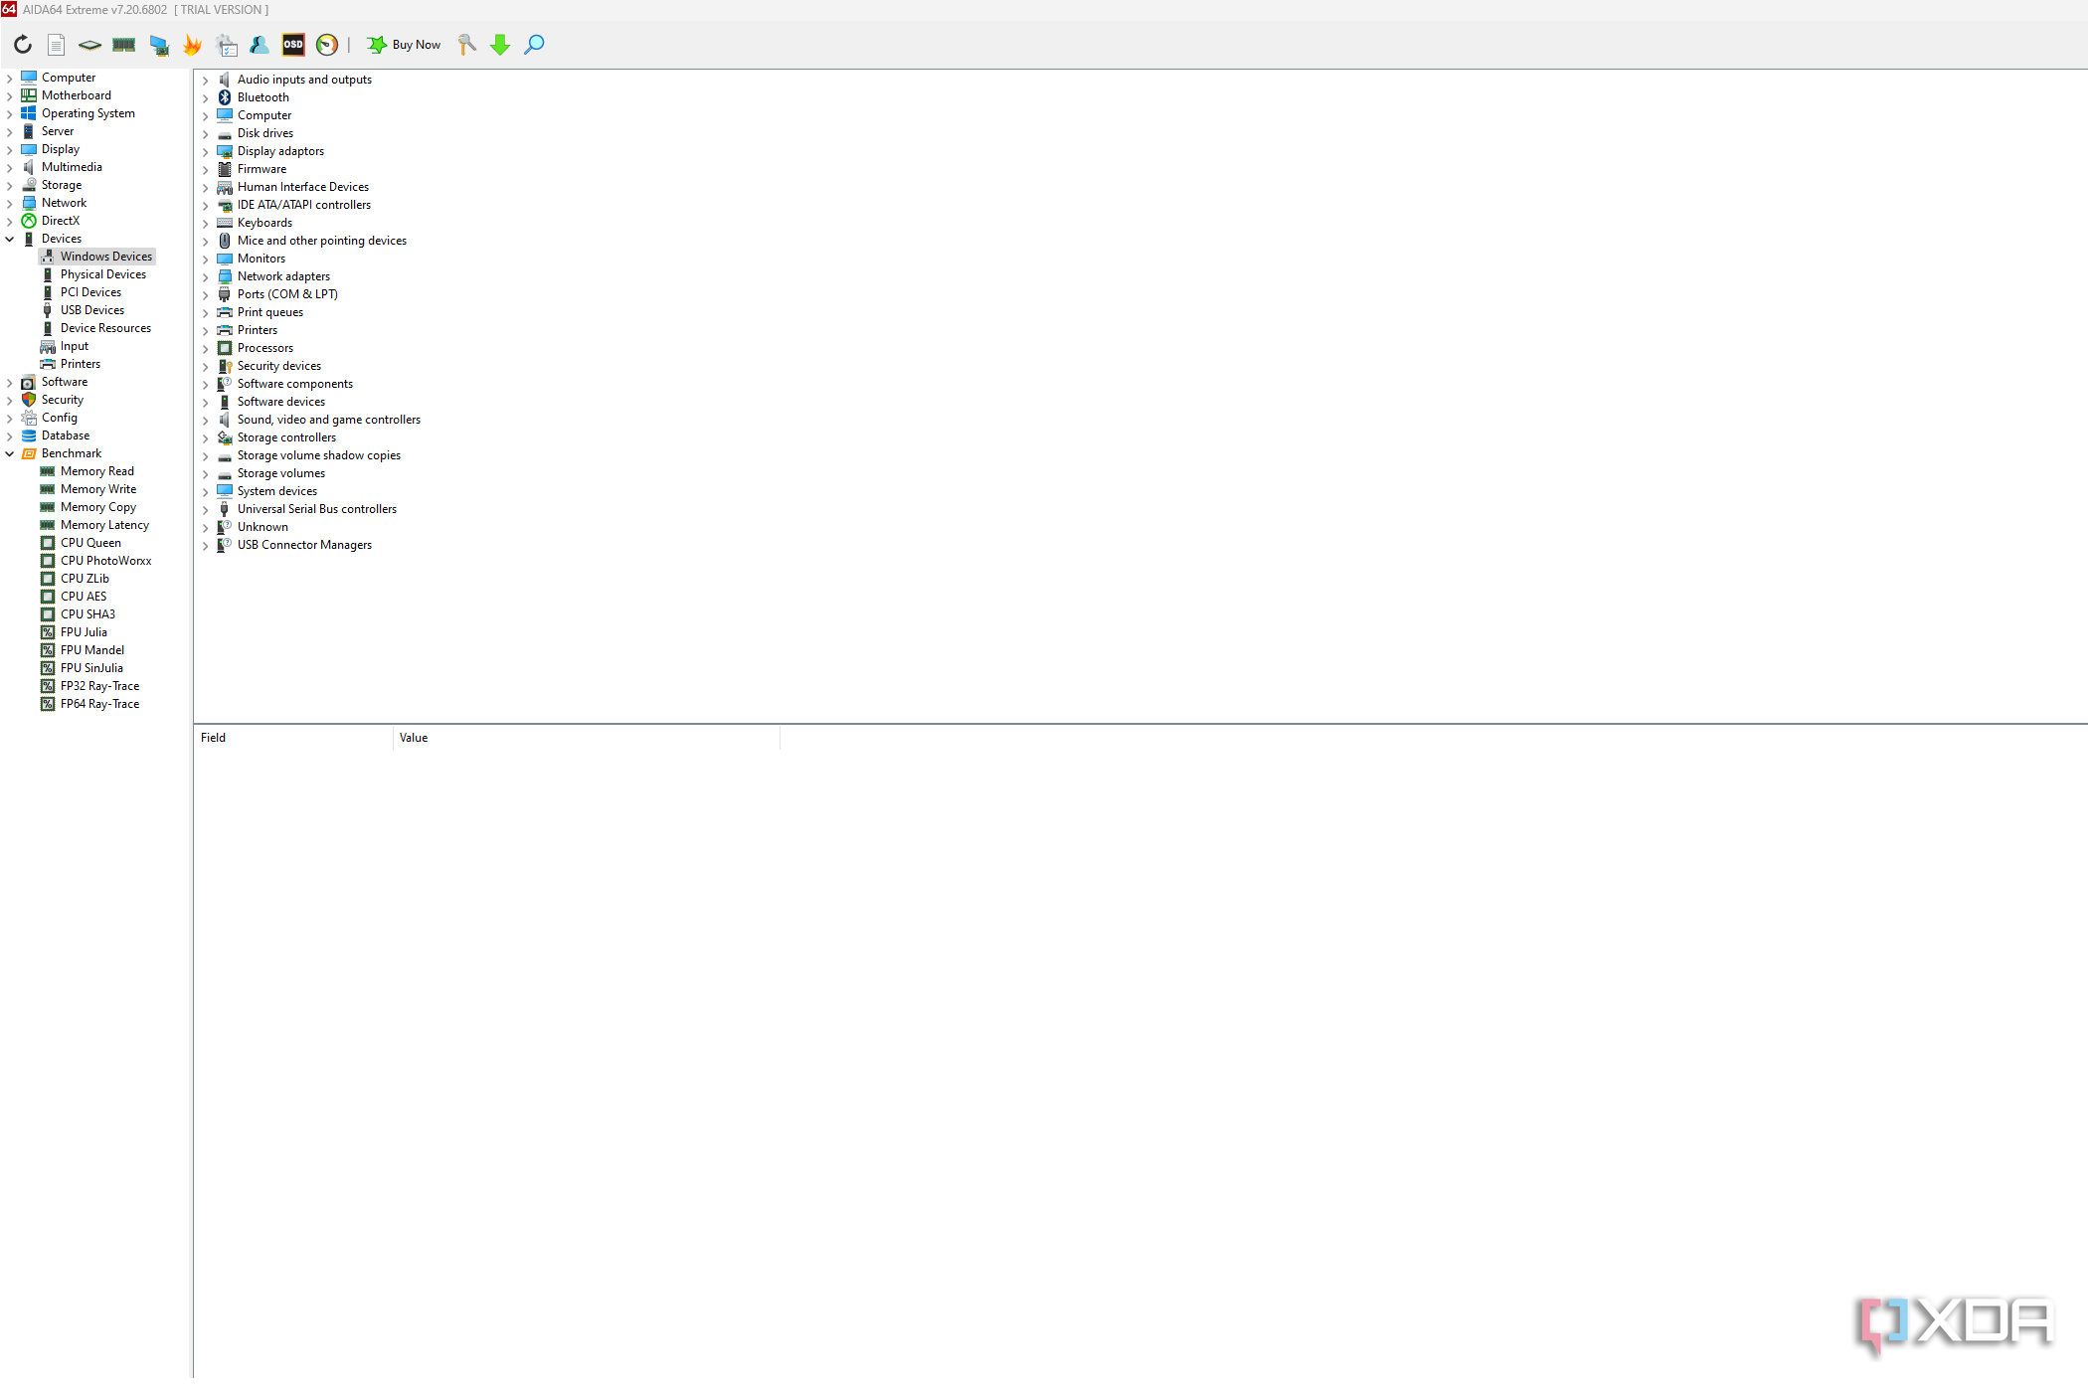This screenshot has width=2088, height=1392.
Task: Click the Buy Now button
Action: click(x=404, y=45)
